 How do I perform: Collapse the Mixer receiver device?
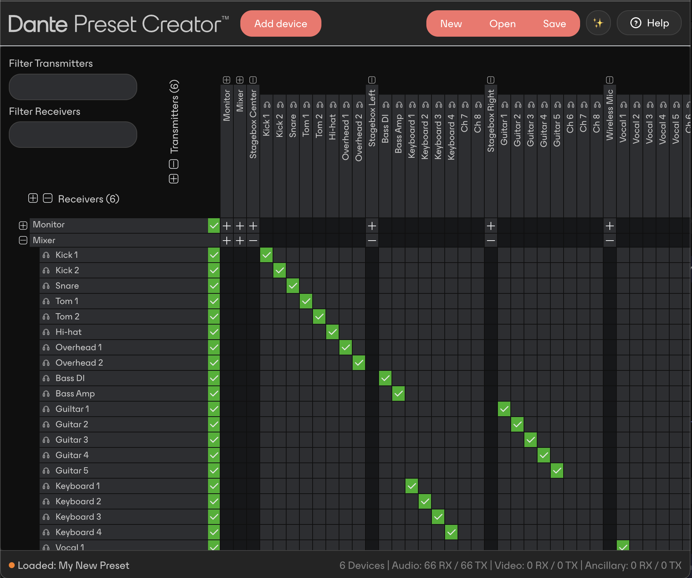[x=23, y=241]
